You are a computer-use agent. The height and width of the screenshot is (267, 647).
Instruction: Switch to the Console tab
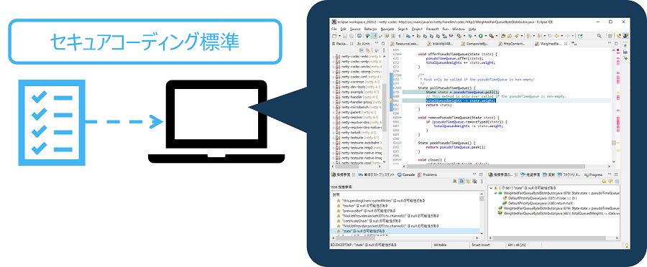coord(406,174)
